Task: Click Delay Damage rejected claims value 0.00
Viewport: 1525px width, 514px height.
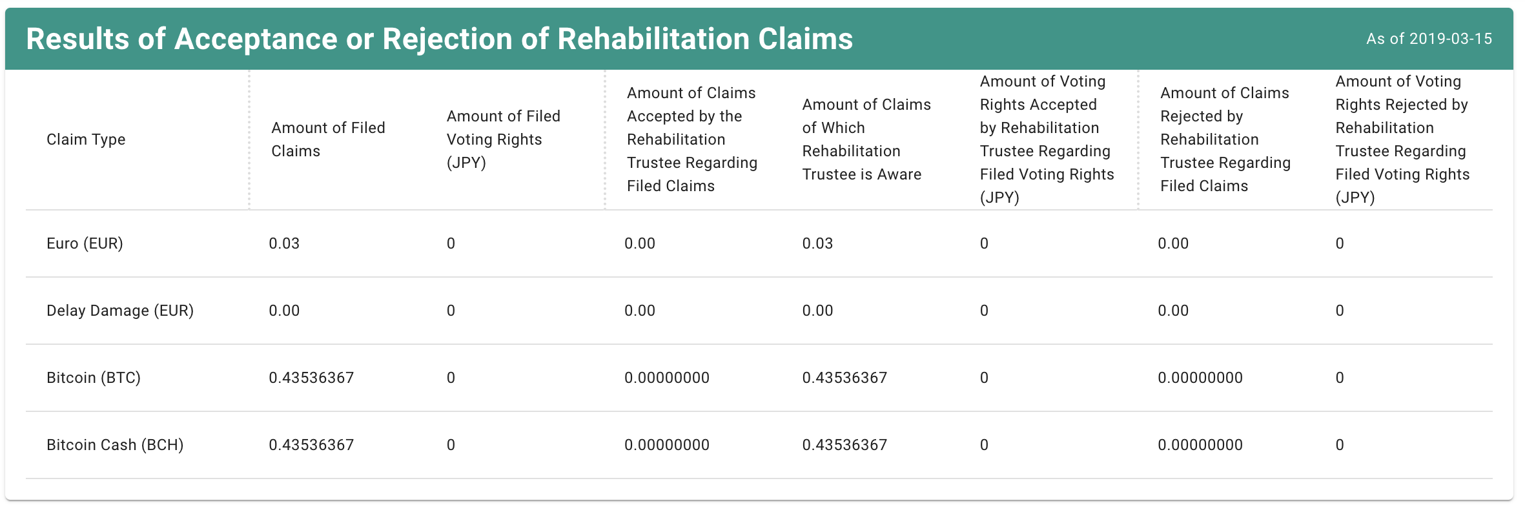Action: (x=1173, y=311)
